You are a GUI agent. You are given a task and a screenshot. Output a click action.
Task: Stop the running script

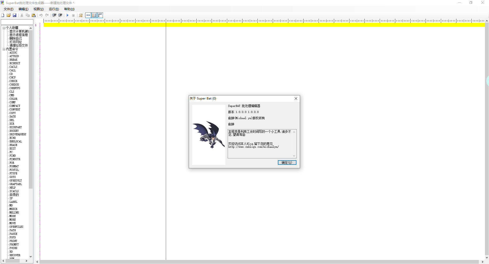(x=73, y=15)
